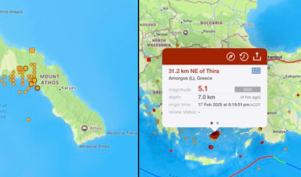This screenshot has height=177, width=301.
Task: Click the MOUNT ATHOS region label
Action: pyautogui.click(x=50, y=80)
